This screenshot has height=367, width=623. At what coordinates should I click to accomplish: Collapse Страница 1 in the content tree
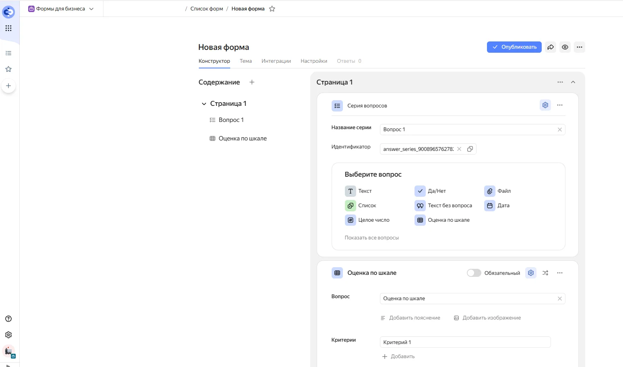coord(204,104)
